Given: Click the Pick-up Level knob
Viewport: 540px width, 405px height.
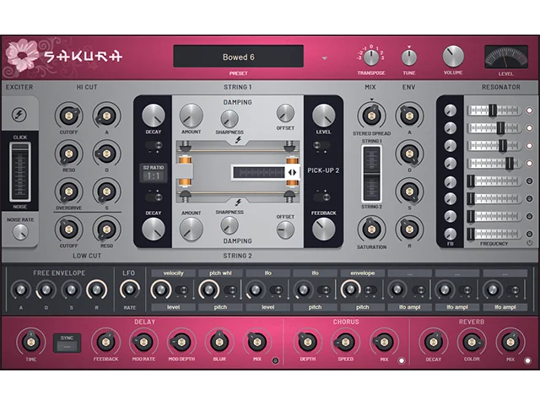Looking at the screenshot, I should (x=323, y=115).
